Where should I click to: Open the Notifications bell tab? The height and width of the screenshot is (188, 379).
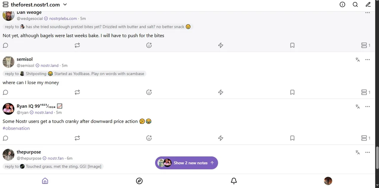(234, 181)
